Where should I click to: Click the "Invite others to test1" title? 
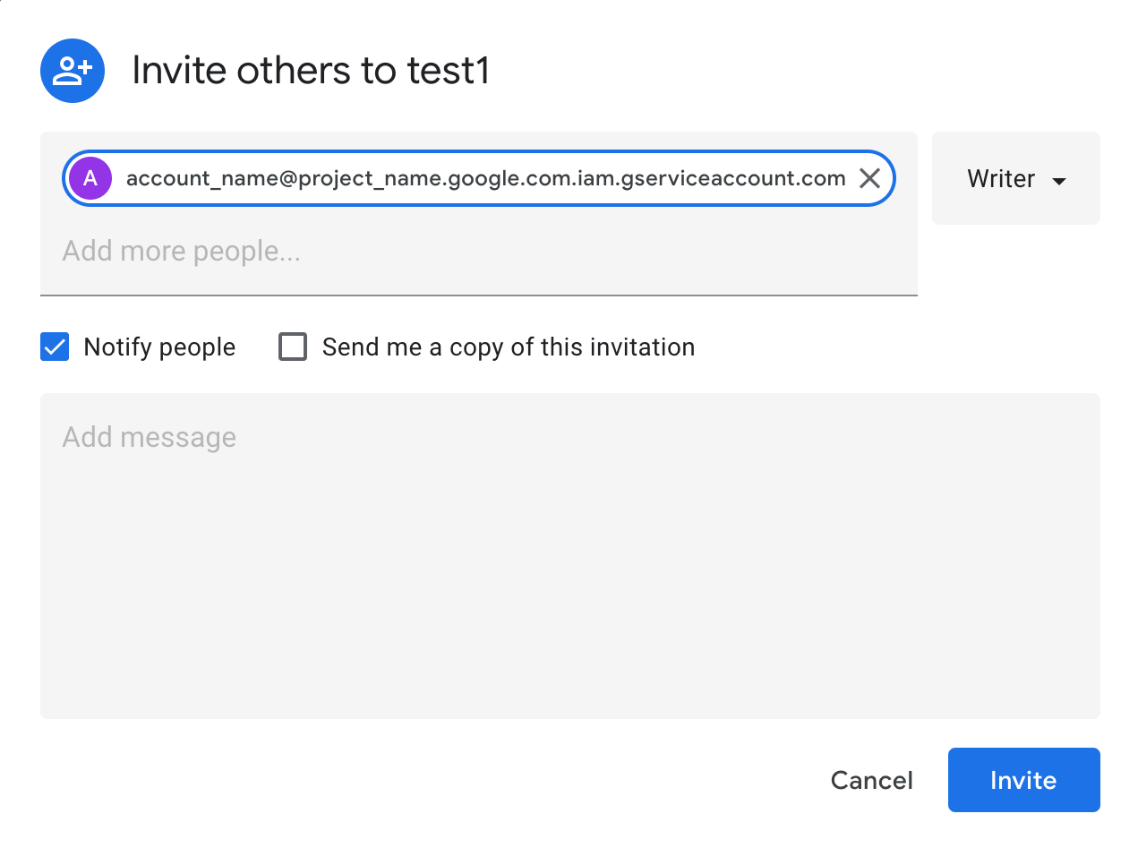pos(311,71)
